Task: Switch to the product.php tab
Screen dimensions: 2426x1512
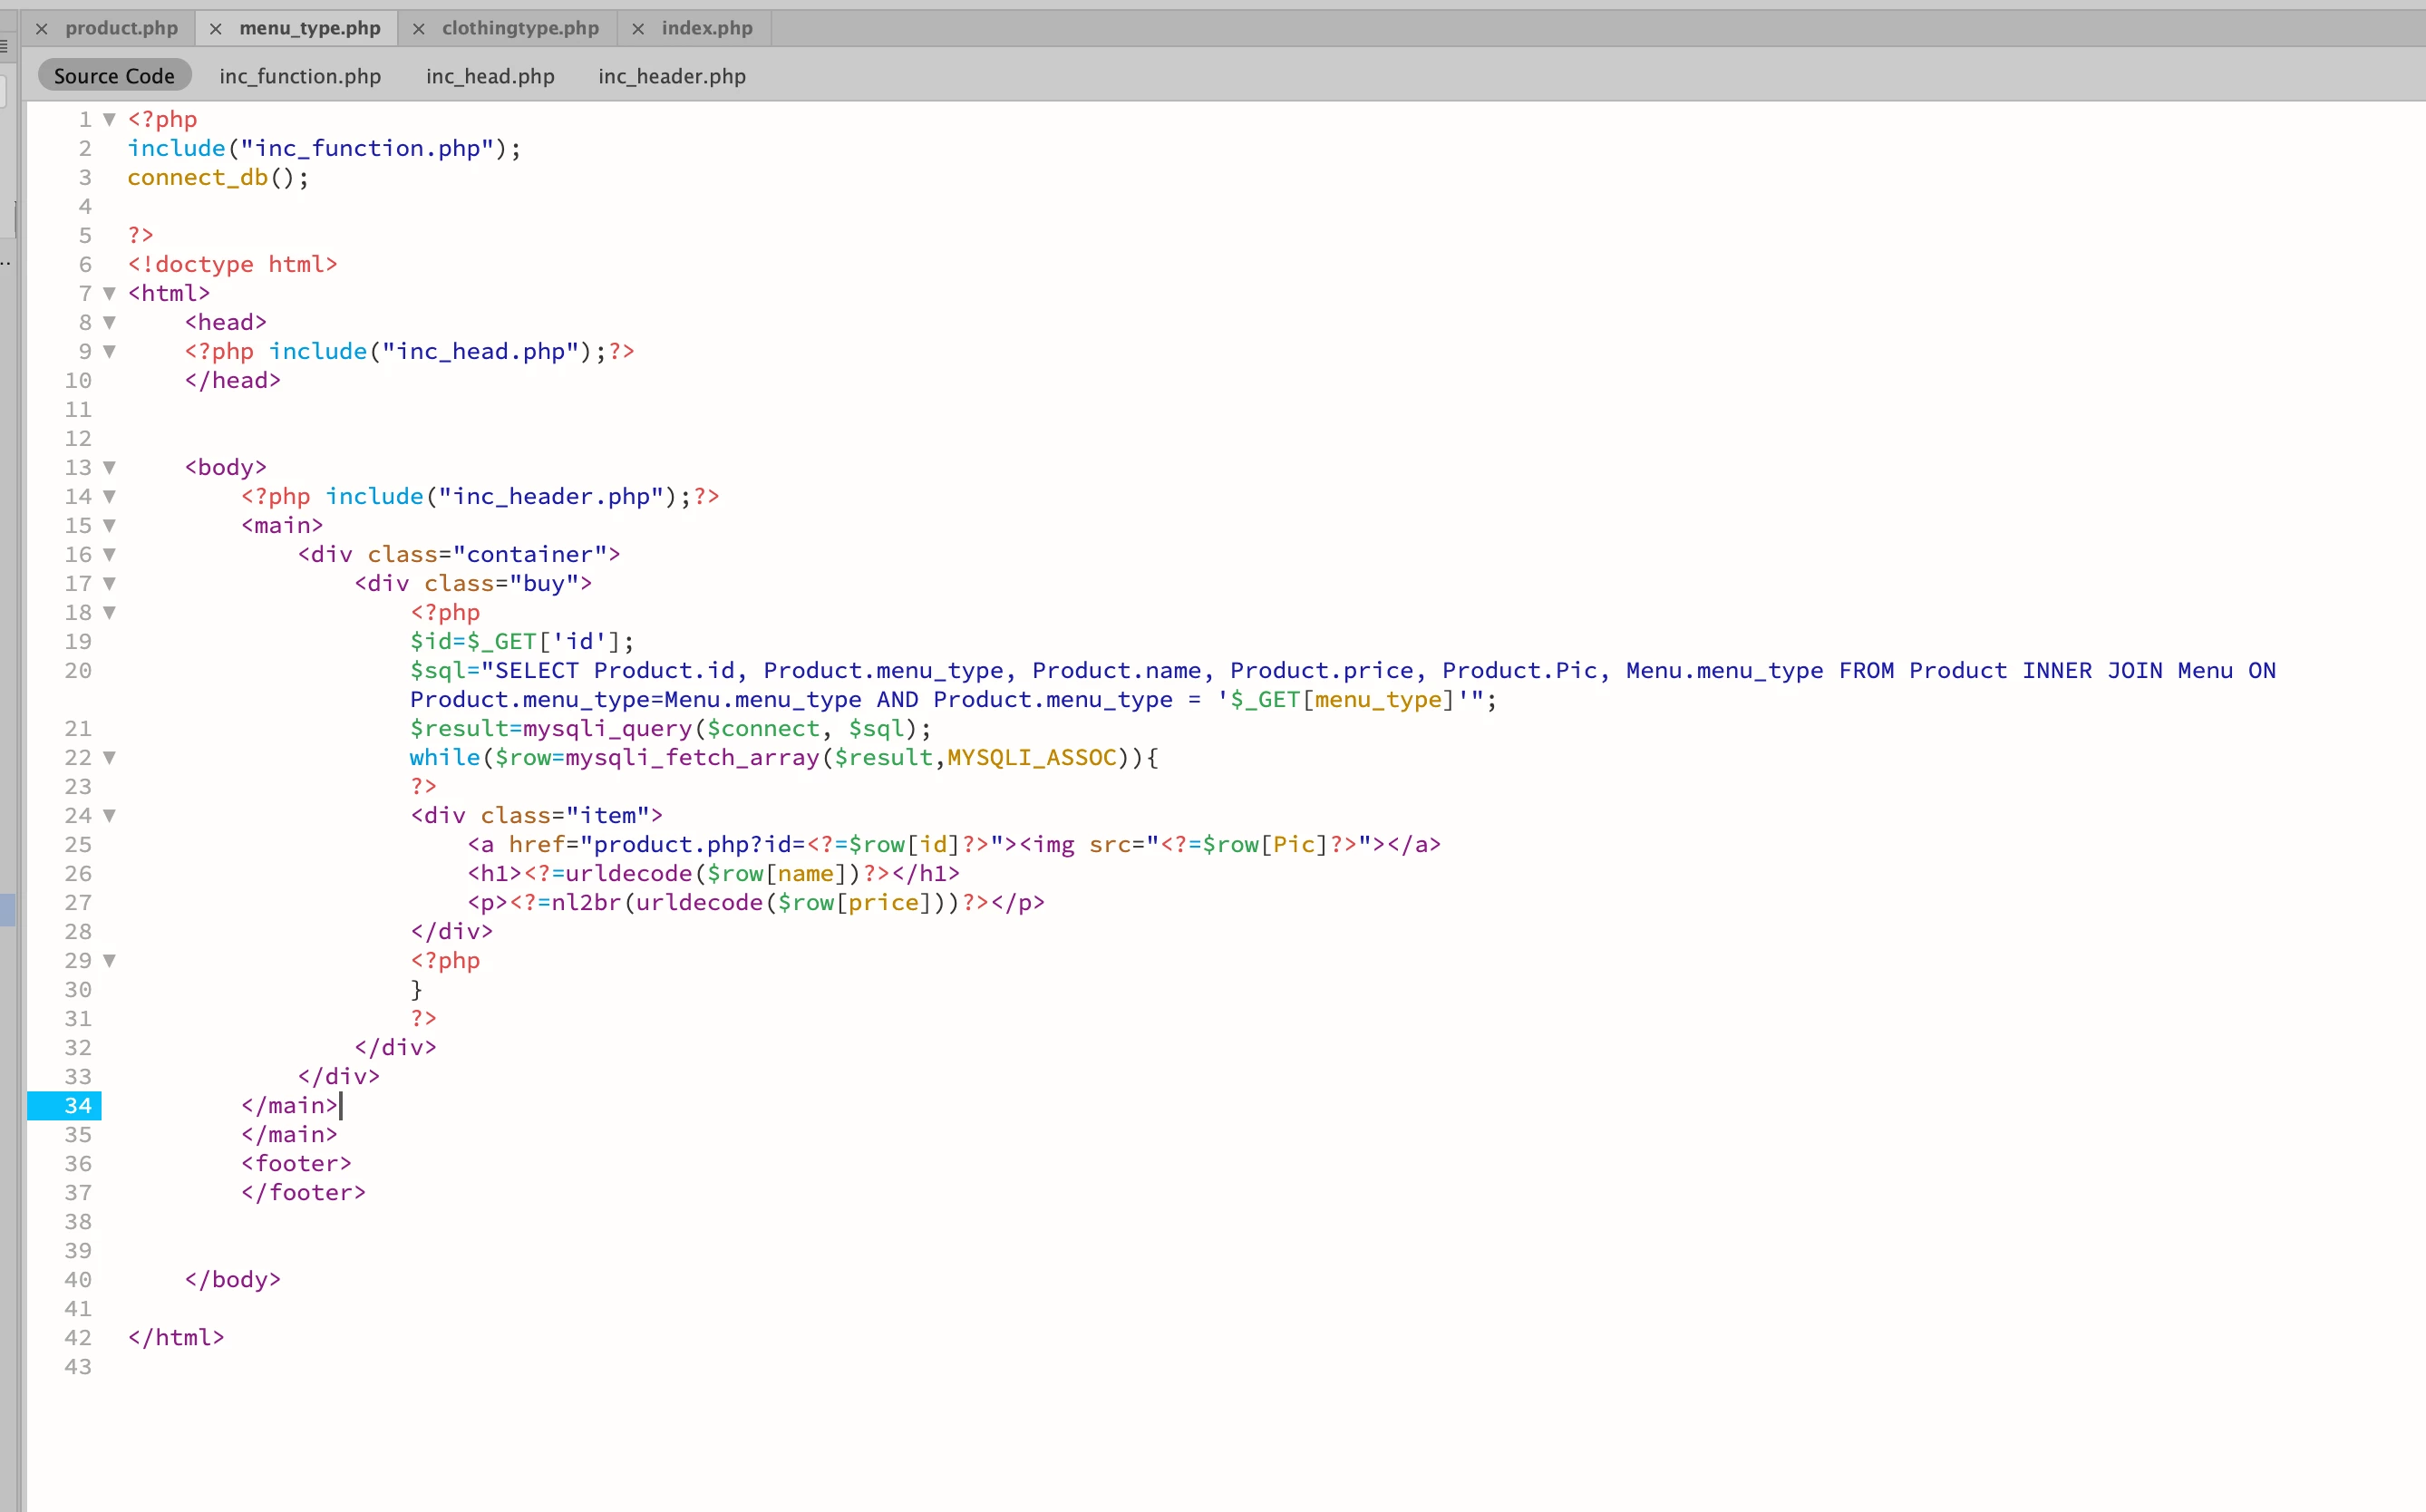Action: [121, 28]
